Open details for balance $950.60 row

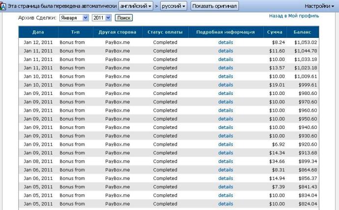(226, 119)
